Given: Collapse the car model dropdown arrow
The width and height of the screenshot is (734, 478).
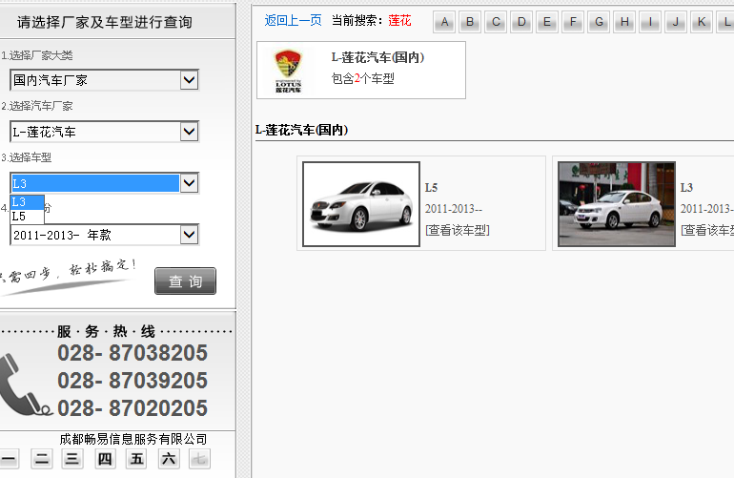Looking at the screenshot, I should click(189, 183).
